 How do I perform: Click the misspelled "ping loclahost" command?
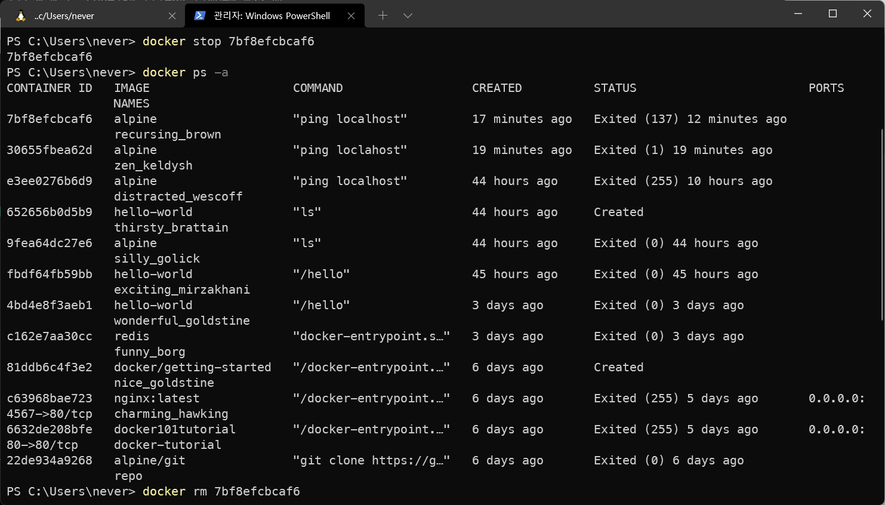tap(350, 150)
